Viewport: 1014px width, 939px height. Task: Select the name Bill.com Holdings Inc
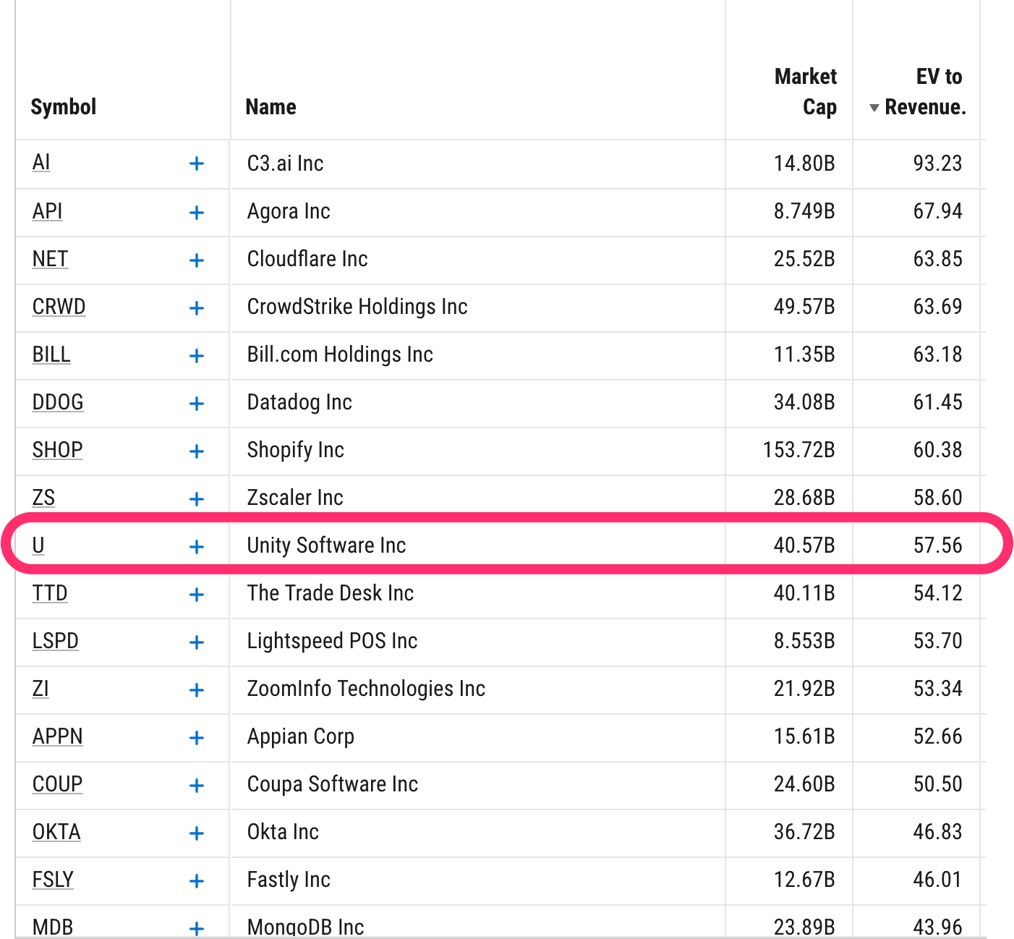click(x=340, y=354)
